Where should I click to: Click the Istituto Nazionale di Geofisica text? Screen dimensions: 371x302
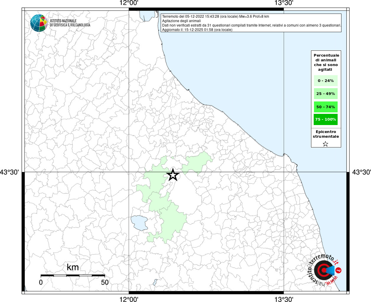pos(70,23)
